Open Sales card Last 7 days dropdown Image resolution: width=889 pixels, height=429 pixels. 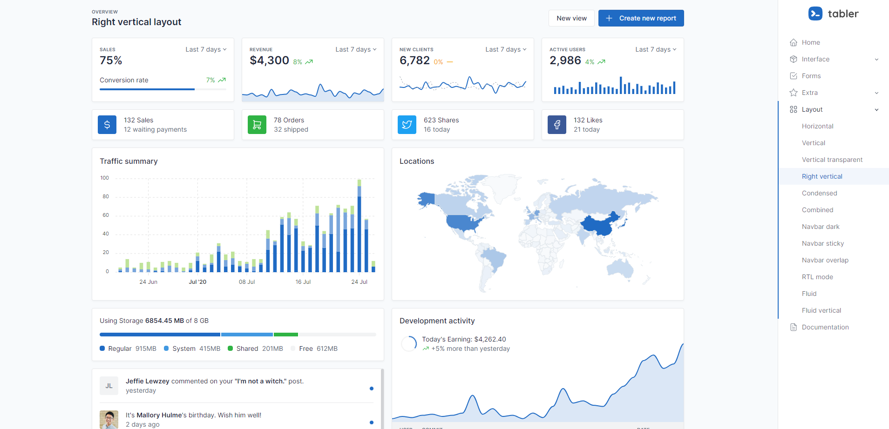[x=206, y=49]
